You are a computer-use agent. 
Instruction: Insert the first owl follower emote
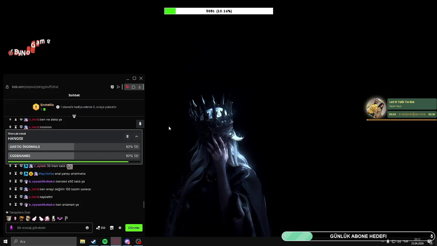pyautogui.click(x=9, y=218)
